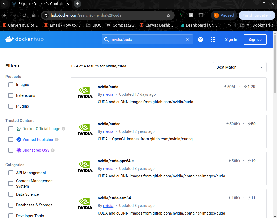
Task: Click nvidia publisher link in cuda-ppc64le card
Action: tap(108, 169)
